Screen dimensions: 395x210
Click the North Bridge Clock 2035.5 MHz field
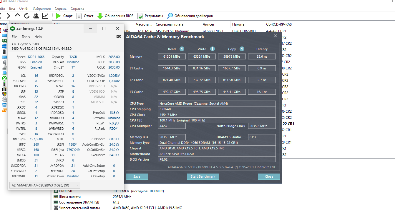[262, 126]
